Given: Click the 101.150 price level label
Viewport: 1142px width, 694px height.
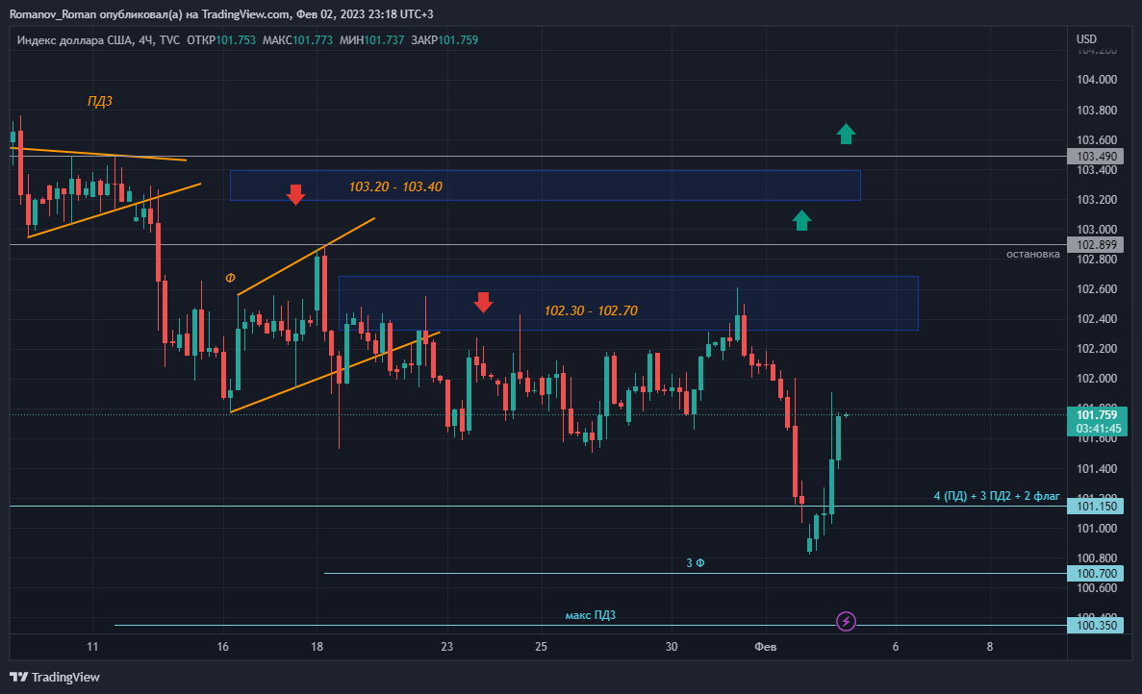Looking at the screenshot, I should 1096,507.
